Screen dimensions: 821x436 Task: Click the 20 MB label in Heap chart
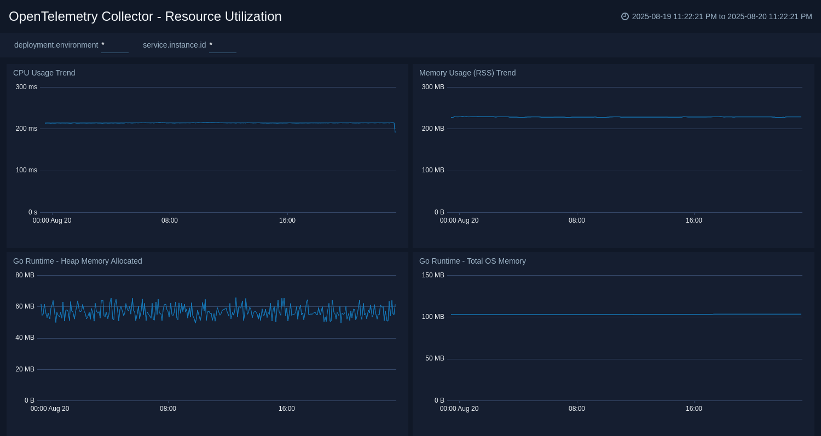coord(25,369)
